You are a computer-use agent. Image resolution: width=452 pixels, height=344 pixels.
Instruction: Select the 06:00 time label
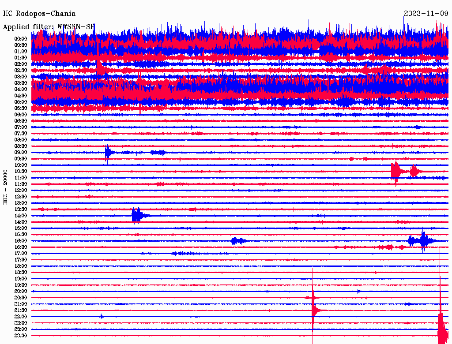(21, 114)
